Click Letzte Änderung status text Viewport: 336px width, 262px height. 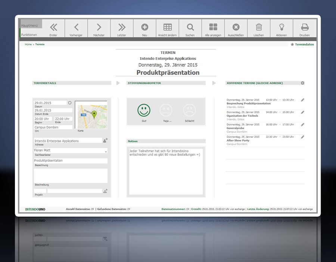click(x=280, y=209)
